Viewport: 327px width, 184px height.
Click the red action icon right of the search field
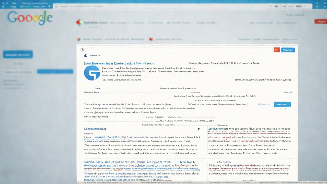pos(277,50)
